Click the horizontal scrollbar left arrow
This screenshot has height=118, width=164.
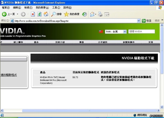point(2,111)
